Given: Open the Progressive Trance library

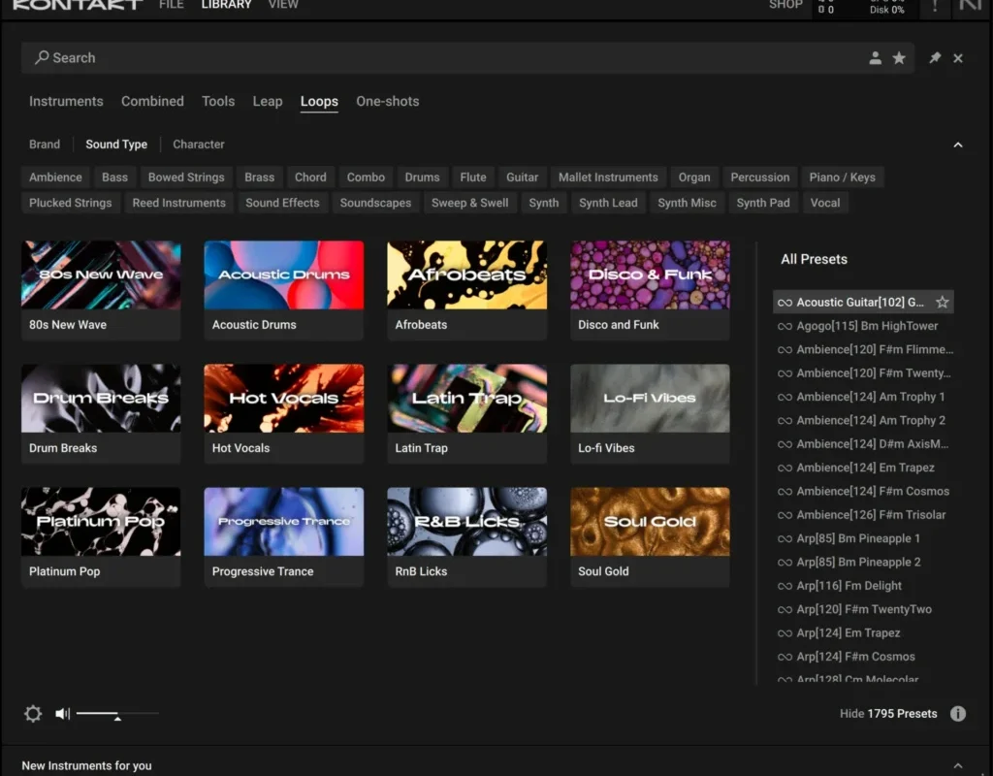Looking at the screenshot, I should (284, 537).
